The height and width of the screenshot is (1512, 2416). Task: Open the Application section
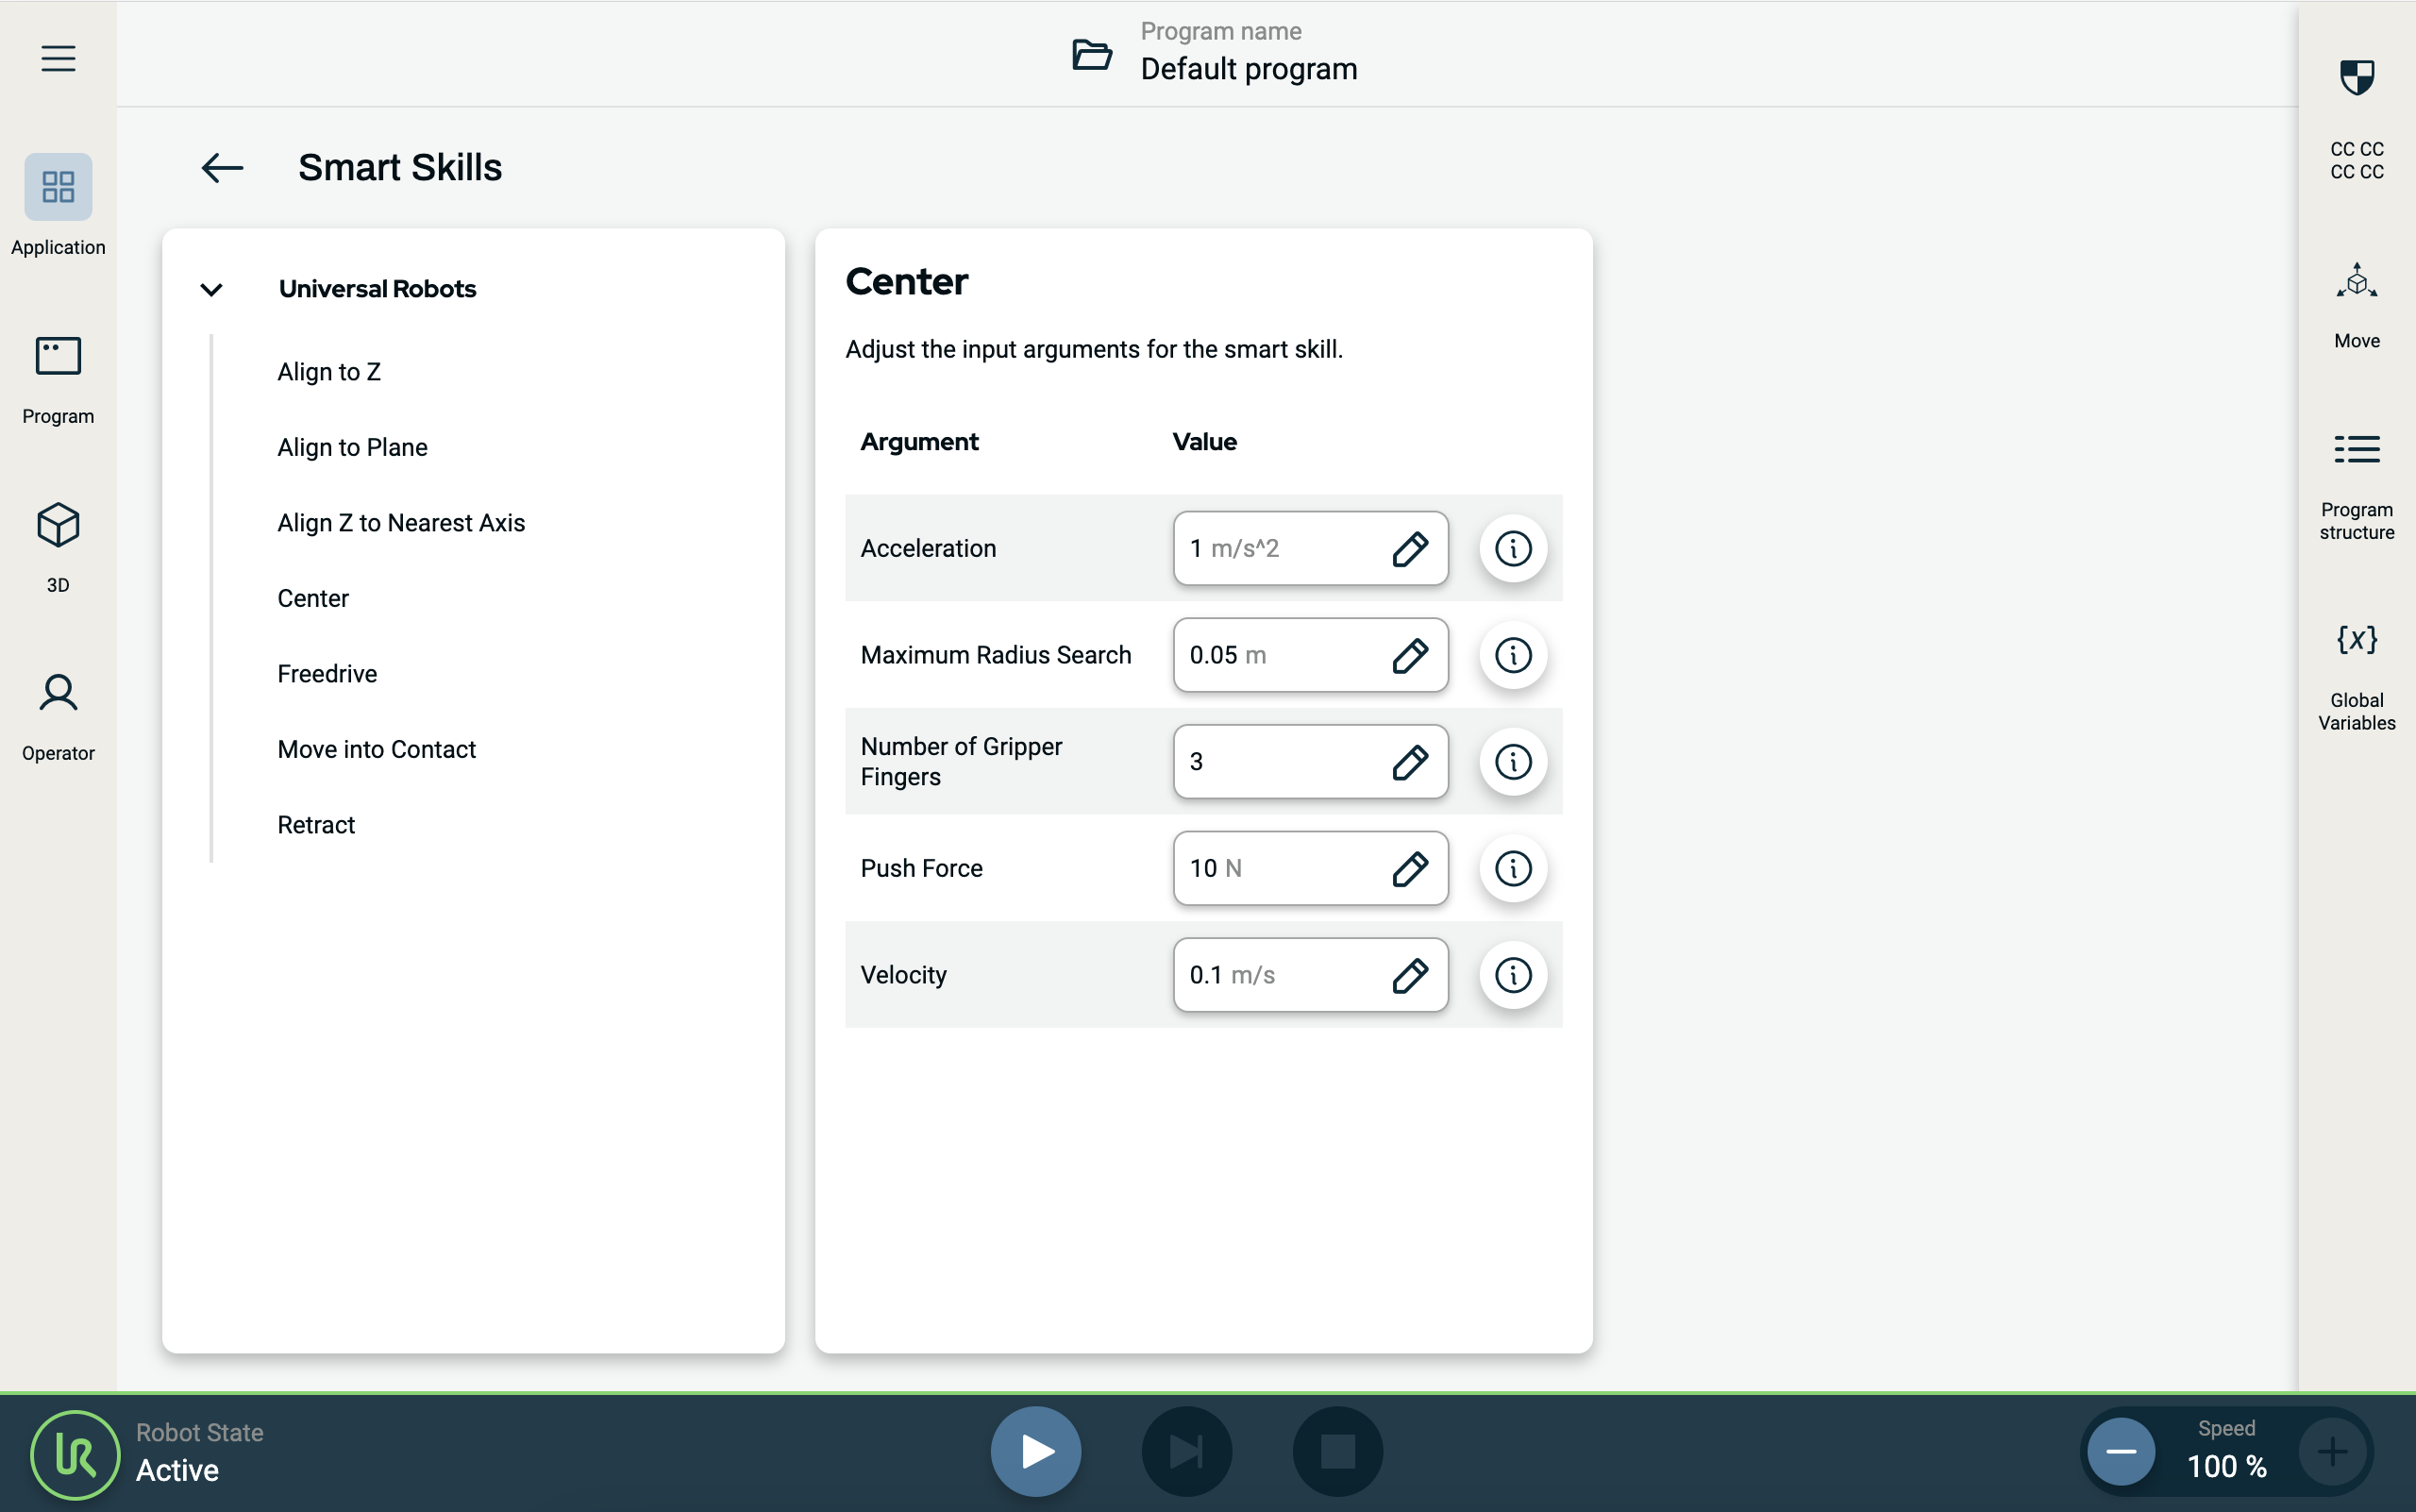(58, 187)
